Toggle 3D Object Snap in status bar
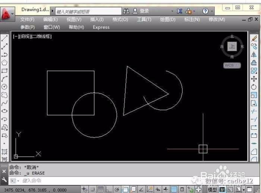261x193 pixels. pos(133,189)
